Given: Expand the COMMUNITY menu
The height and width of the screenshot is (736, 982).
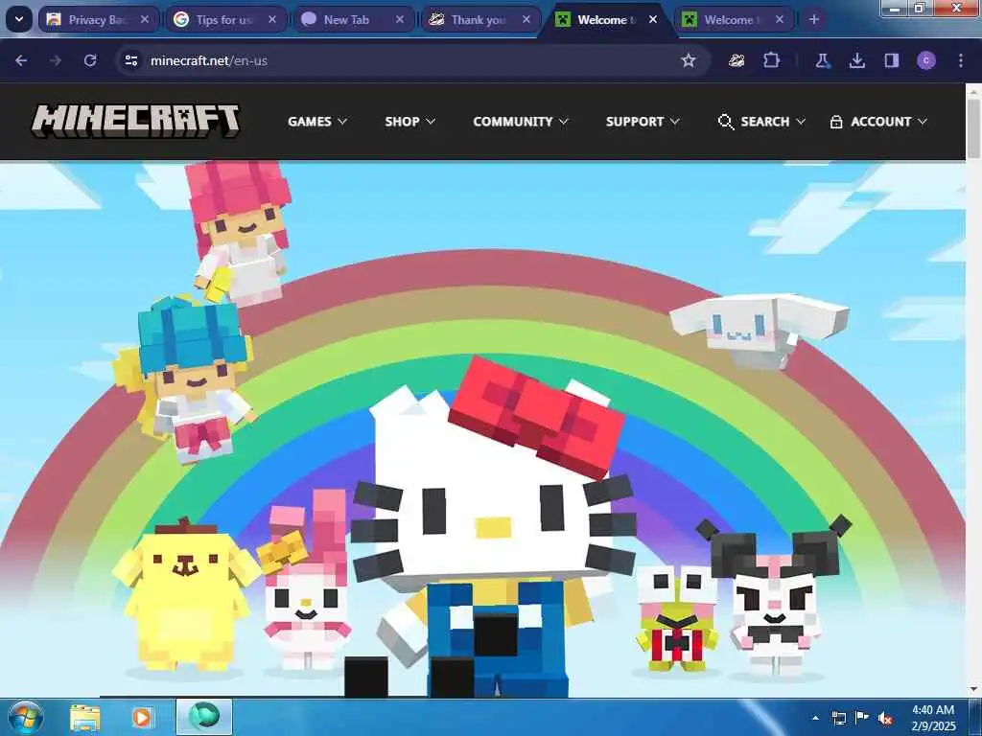Looking at the screenshot, I should 521,122.
